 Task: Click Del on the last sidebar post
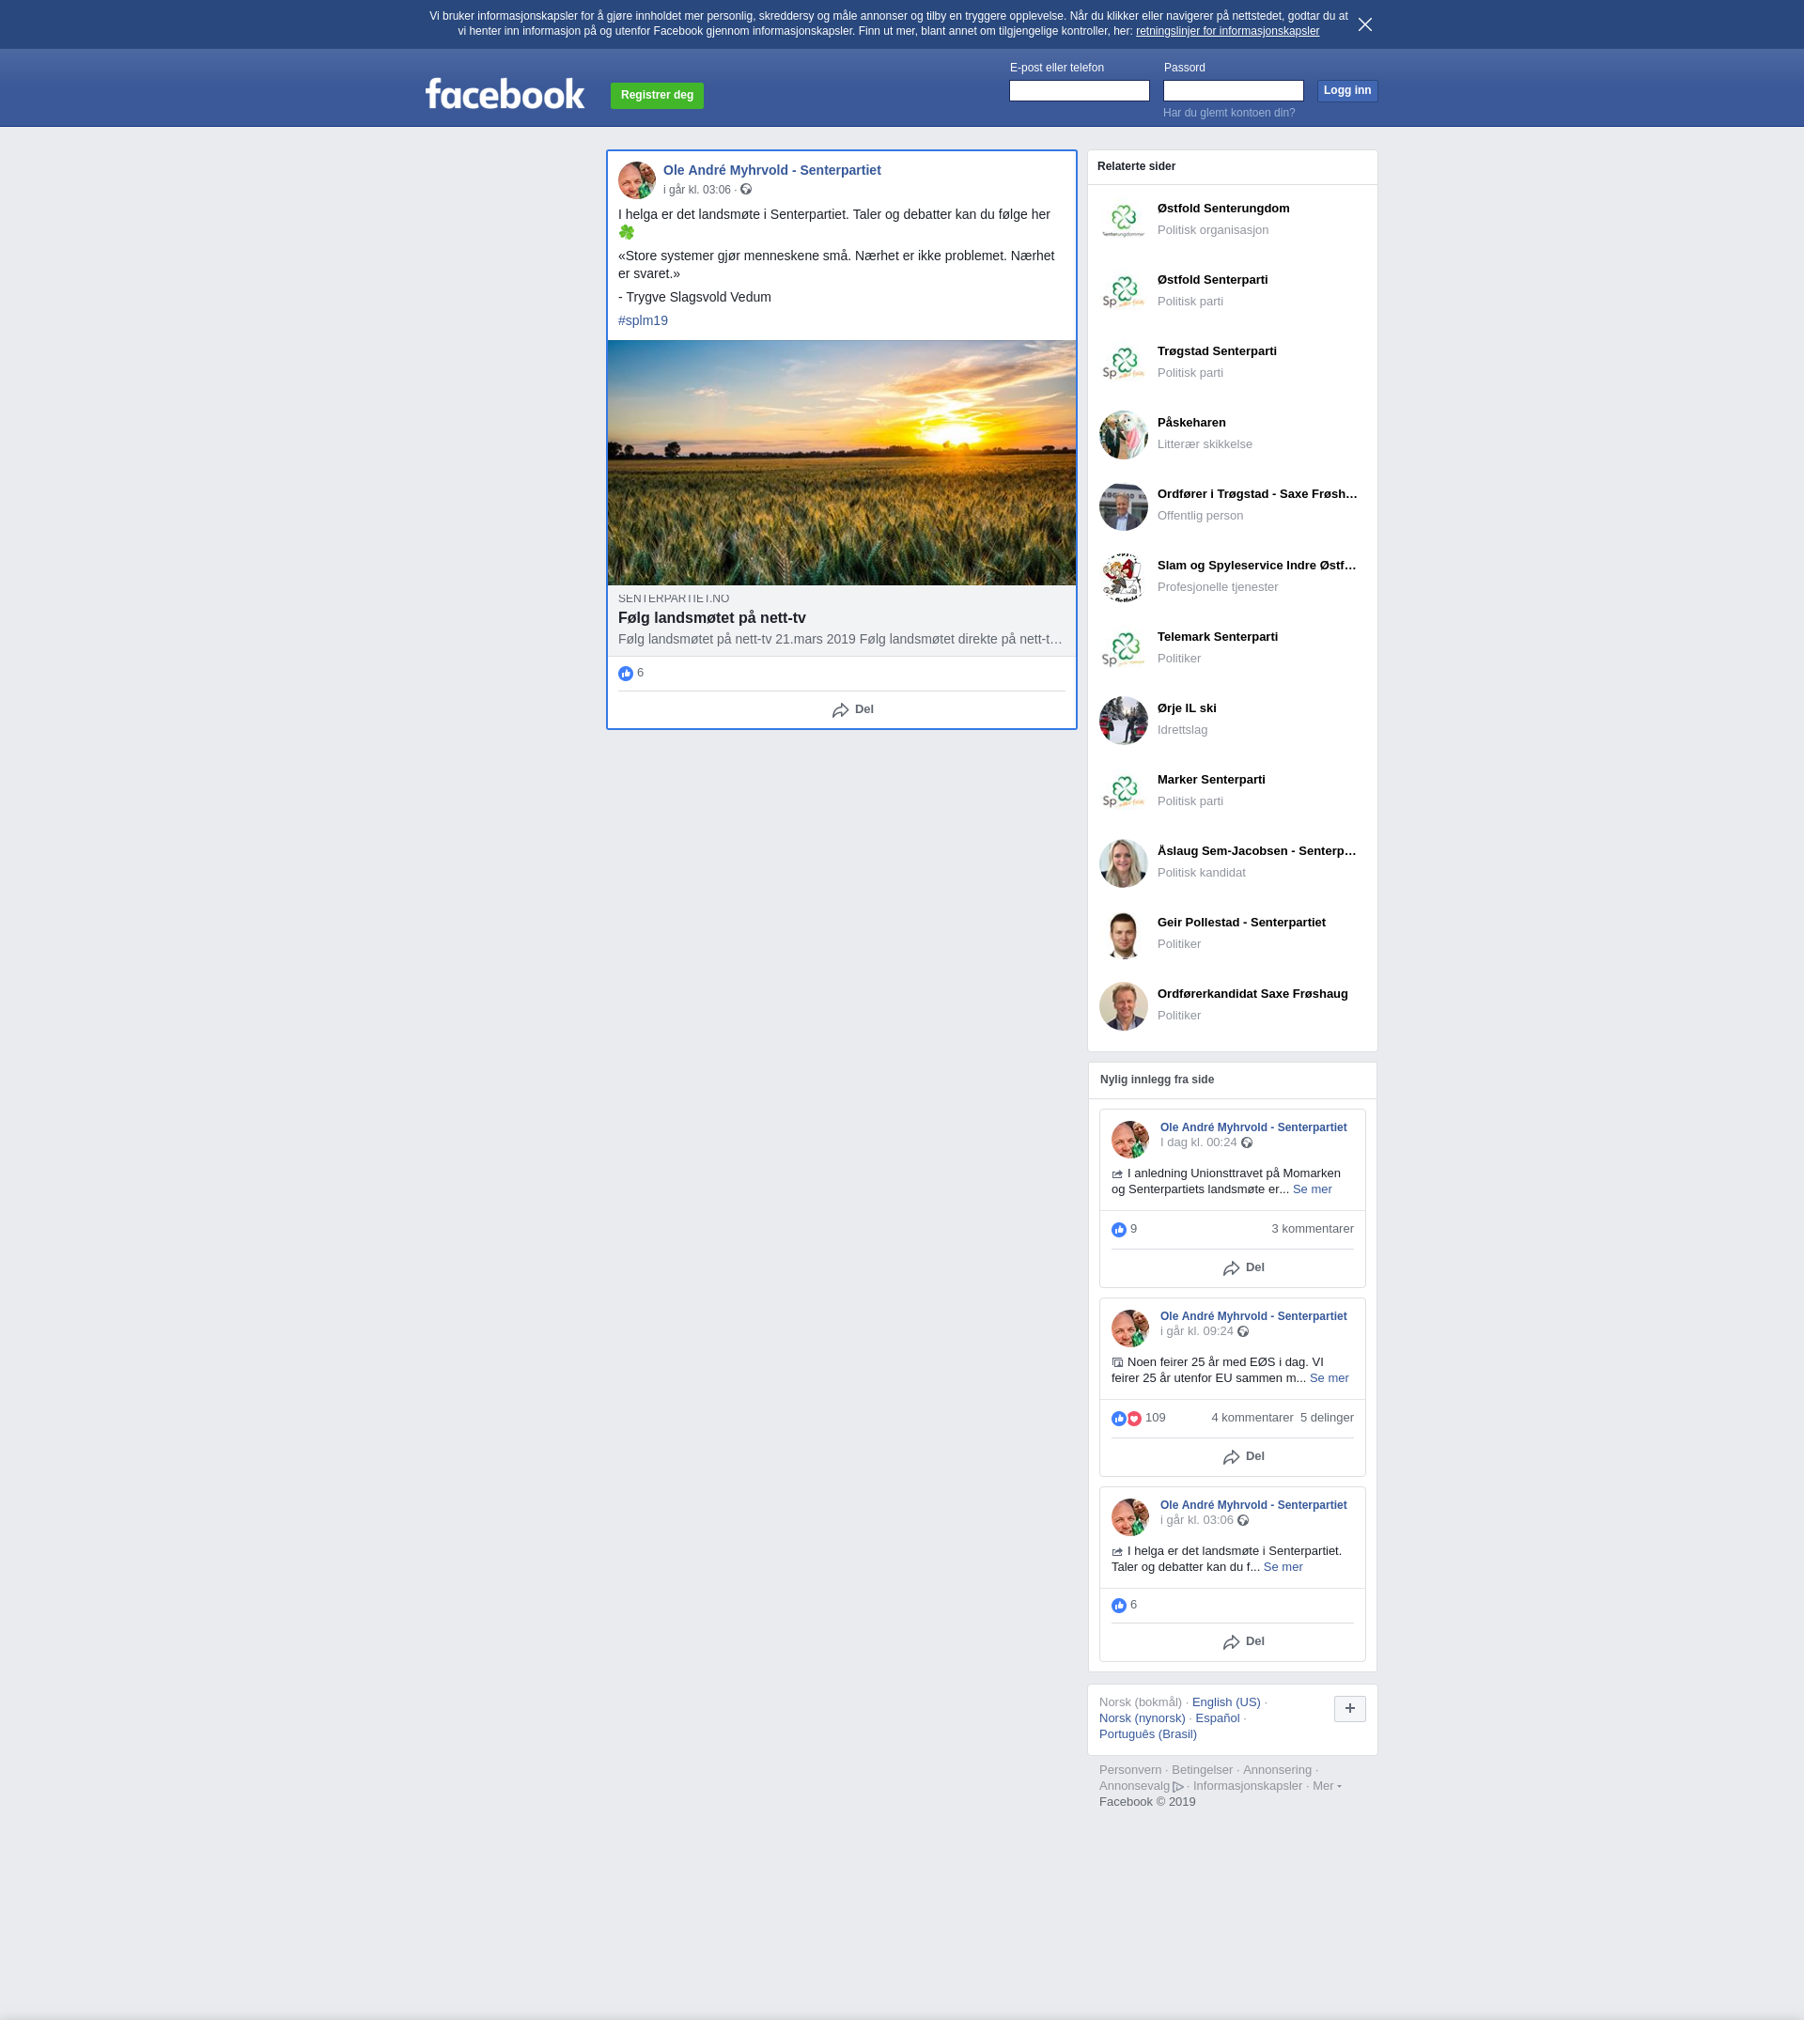point(1243,1641)
